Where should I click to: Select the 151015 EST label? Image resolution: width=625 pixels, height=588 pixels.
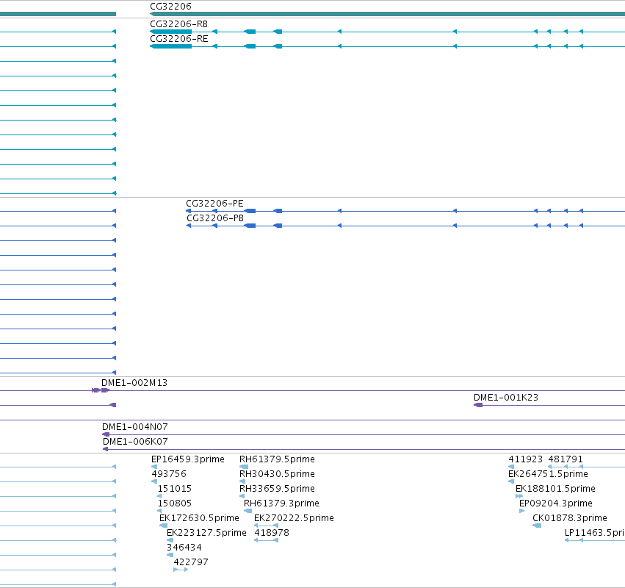pos(175,489)
